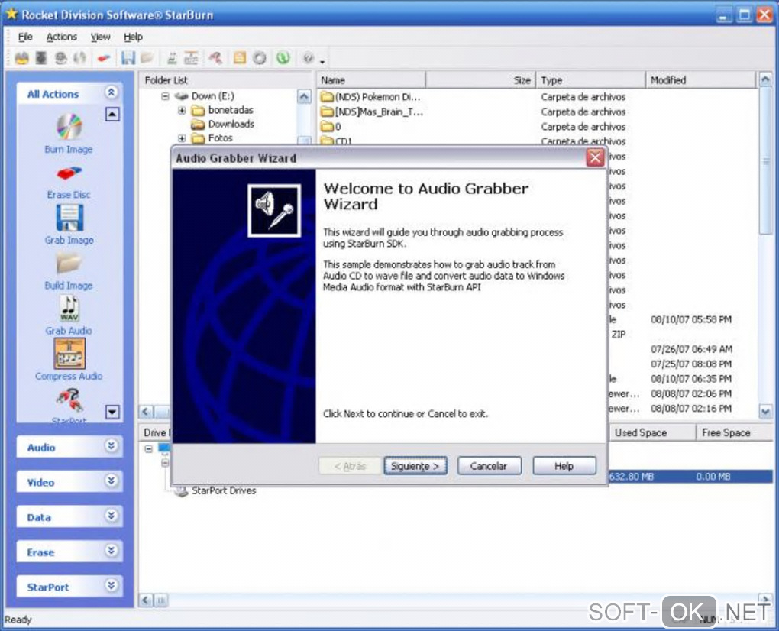779x631 pixels.
Task: Click the third gray disc toolbar icon
Action: (60, 58)
